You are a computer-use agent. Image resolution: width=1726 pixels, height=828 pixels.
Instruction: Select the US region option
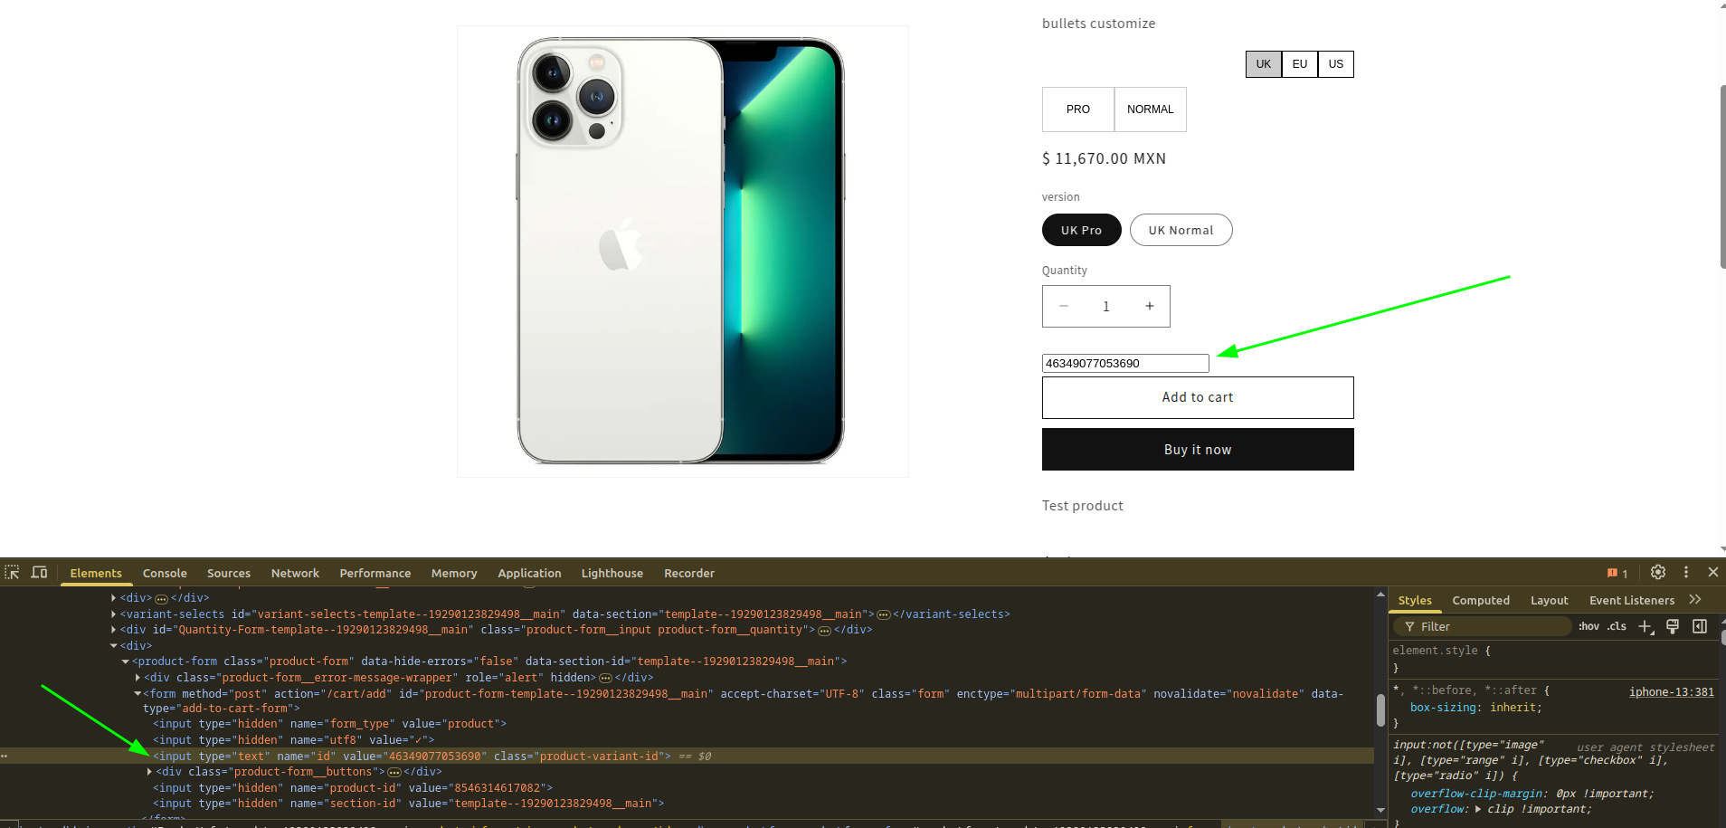point(1336,64)
